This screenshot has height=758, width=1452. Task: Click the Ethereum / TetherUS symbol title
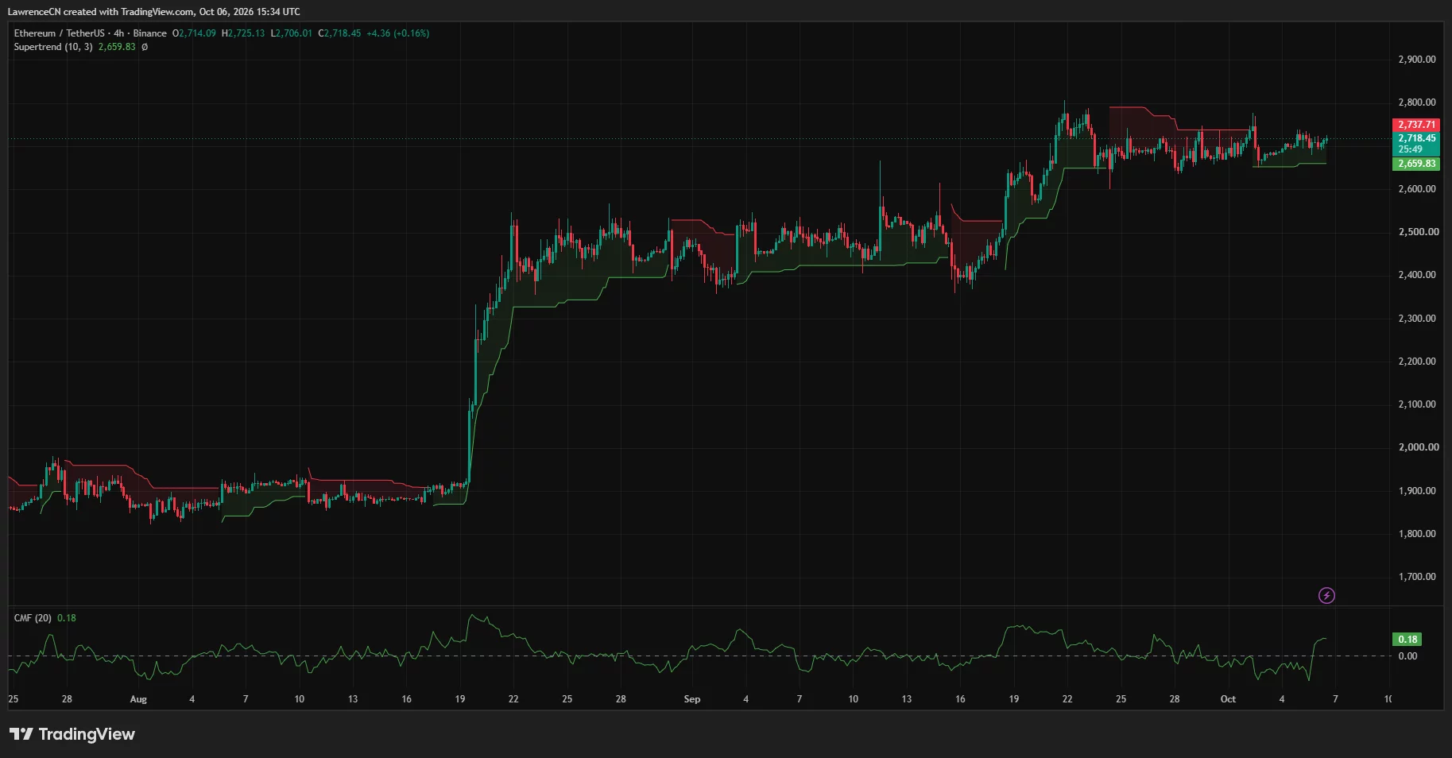coord(59,33)
